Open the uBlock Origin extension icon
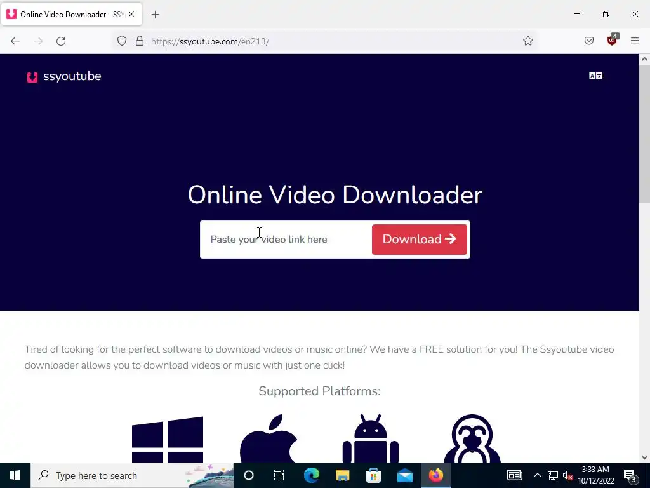The image size is (650, 488). click(x=612, y=40)
